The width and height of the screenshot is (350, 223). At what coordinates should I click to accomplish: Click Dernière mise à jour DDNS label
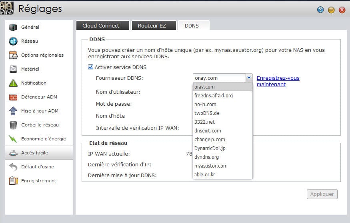(x=122, y=176)
